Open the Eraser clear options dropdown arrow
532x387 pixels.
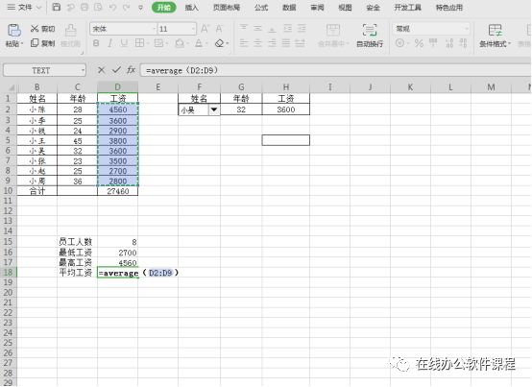227,43
